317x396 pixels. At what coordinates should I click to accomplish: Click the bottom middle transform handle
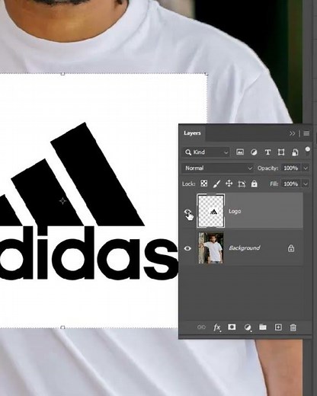click(62, 327)
